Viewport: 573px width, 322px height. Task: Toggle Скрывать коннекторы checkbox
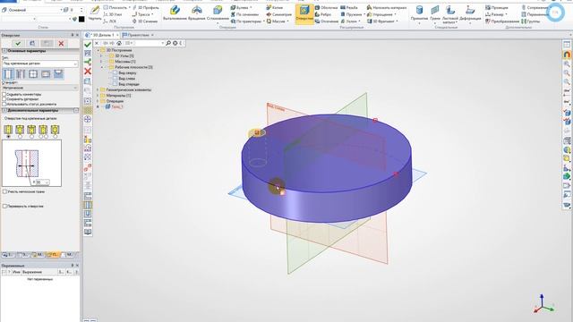tap(4, 94)
